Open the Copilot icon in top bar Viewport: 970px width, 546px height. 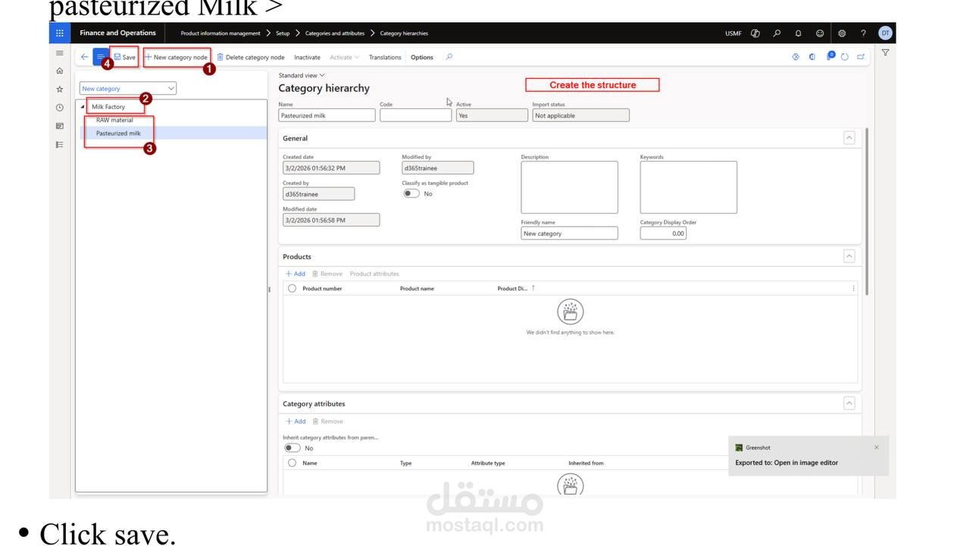pyautogui.click(x=756, y=33)
